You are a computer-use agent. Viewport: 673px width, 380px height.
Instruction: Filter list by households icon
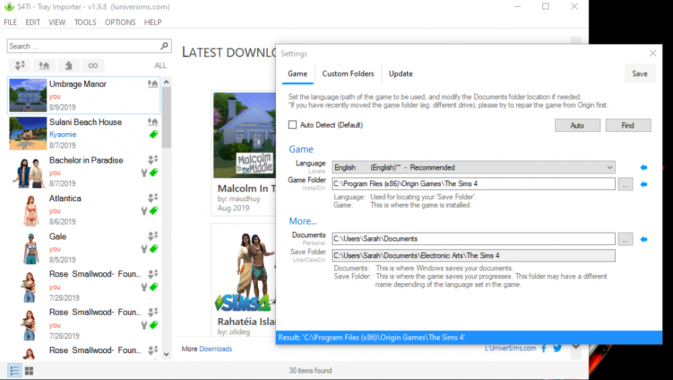pyautogui.click(x=20, y=66)
